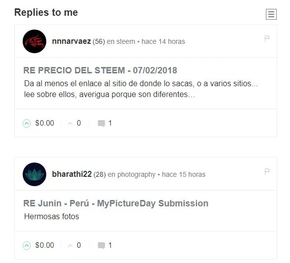Expand votes list on nnnarvaez reply
290x263 pixels.
74,123
